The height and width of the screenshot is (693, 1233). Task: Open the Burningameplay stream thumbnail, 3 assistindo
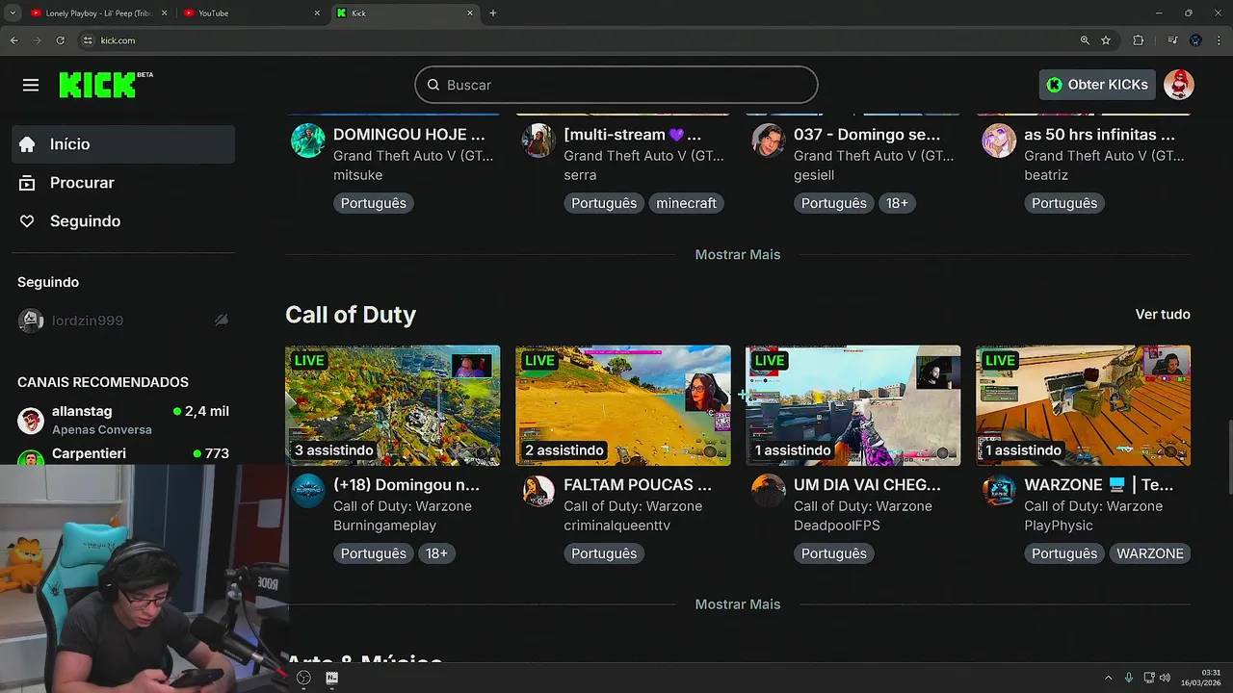[x=392, y=405]
